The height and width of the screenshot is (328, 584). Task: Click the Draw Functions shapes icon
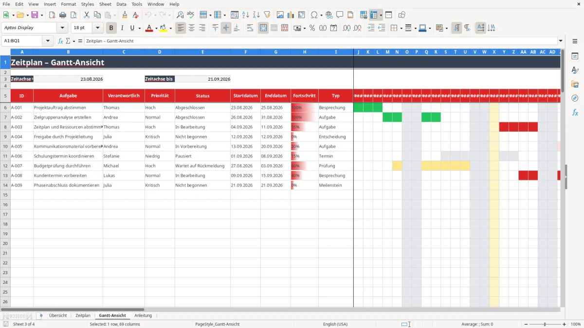[402, 15]
